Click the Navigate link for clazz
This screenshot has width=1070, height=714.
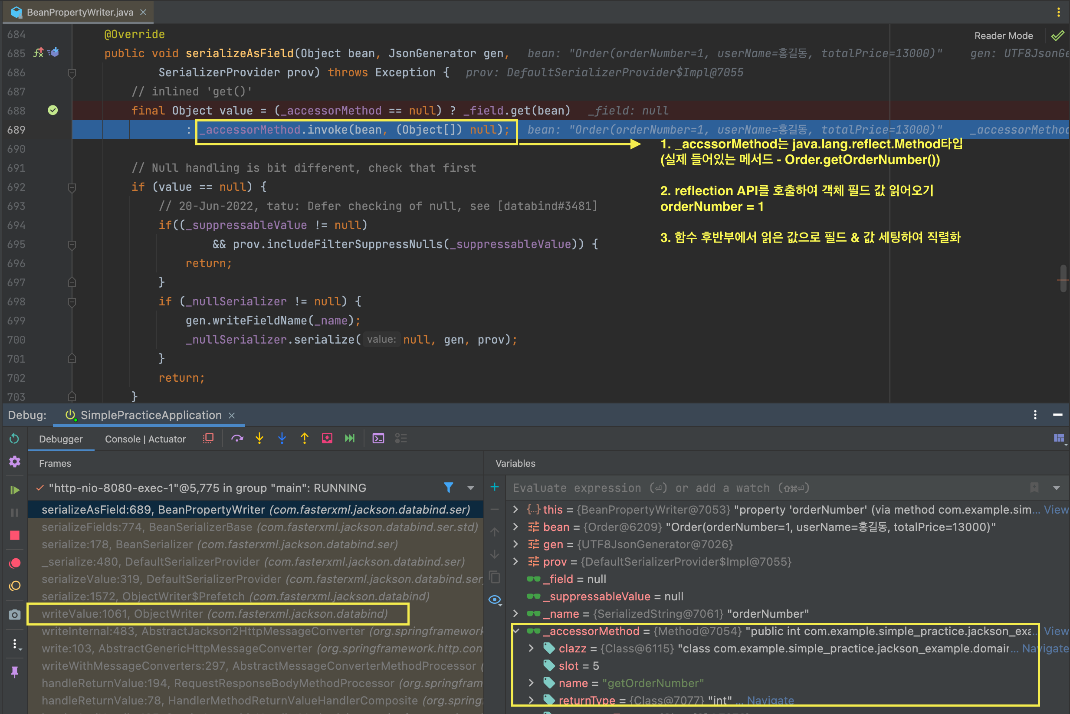(1045, 648)
